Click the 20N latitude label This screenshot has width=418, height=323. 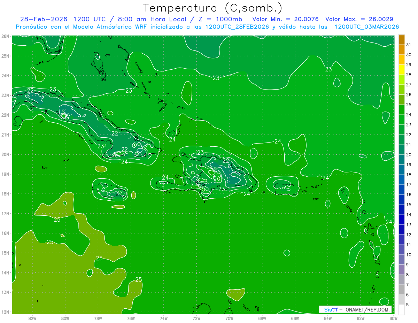point(5,154)
